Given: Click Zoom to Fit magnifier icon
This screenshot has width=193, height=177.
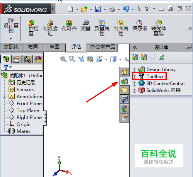Looking at the screenshot, I should coord(63,59).
